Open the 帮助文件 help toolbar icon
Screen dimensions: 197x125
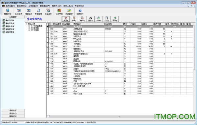click(x=80, y=12)
